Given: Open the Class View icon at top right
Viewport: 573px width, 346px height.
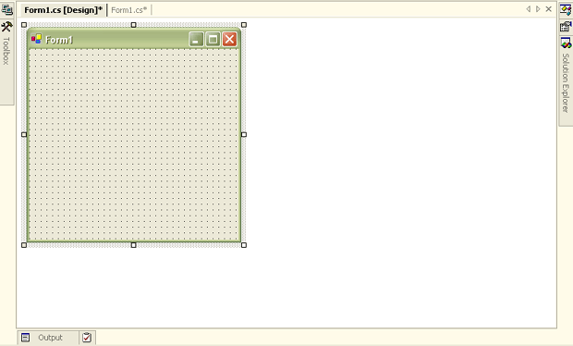Looking at the screenshot, I should (566, 8).
